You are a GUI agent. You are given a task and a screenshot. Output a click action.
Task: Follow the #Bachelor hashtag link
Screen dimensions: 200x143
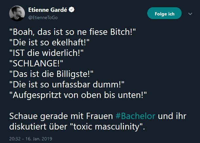[x=135, y=116]
